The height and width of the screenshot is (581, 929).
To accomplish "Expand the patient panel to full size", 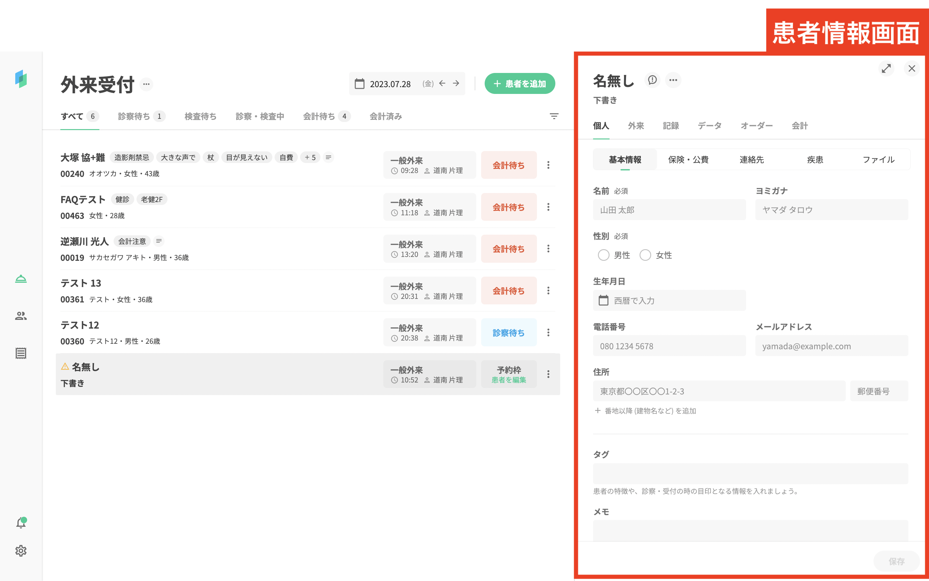I will tap(886, 68).
